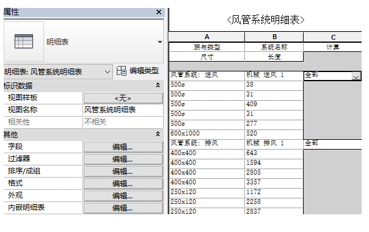
Task: Collapse the 其他 section
Action: (x=158, y=134)
